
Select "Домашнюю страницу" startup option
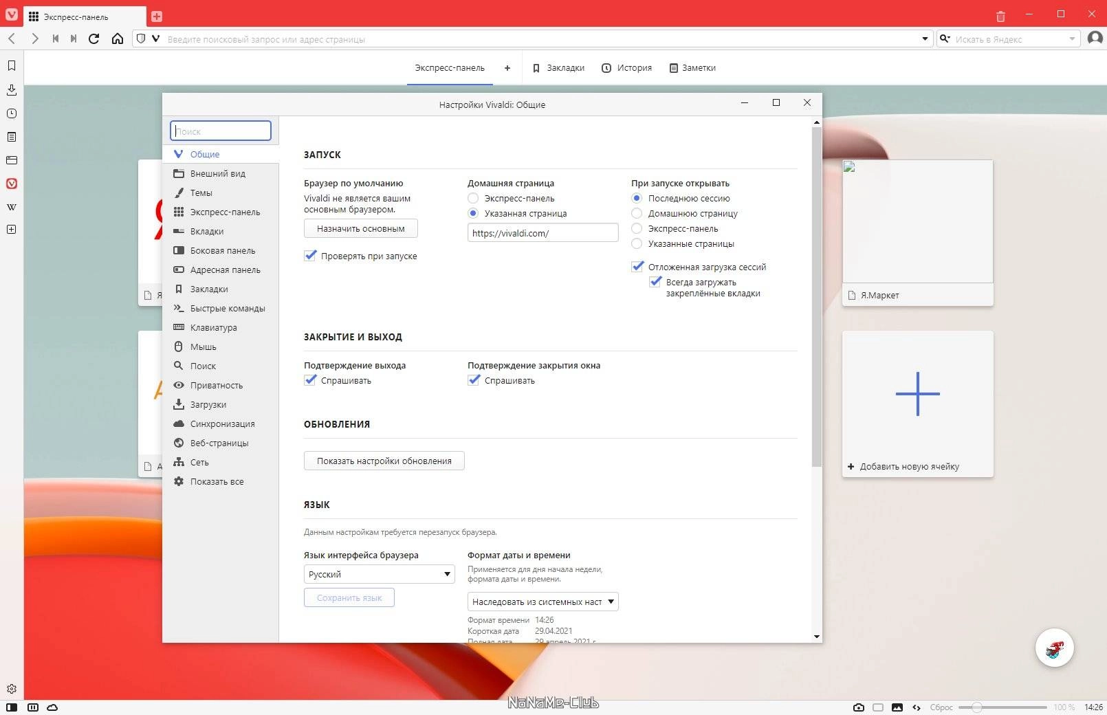637,213
